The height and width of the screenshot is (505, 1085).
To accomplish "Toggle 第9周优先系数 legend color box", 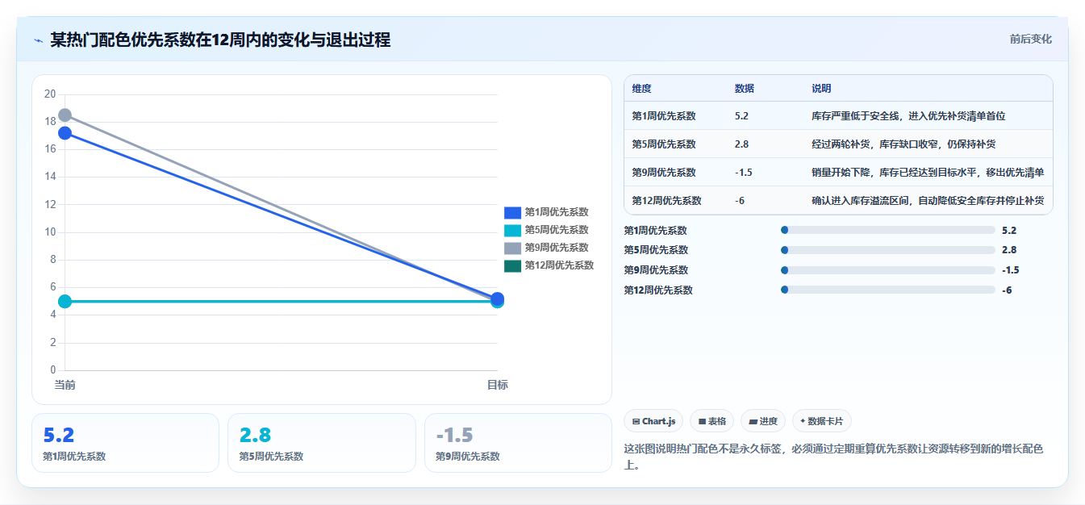I will click(512, 248).
